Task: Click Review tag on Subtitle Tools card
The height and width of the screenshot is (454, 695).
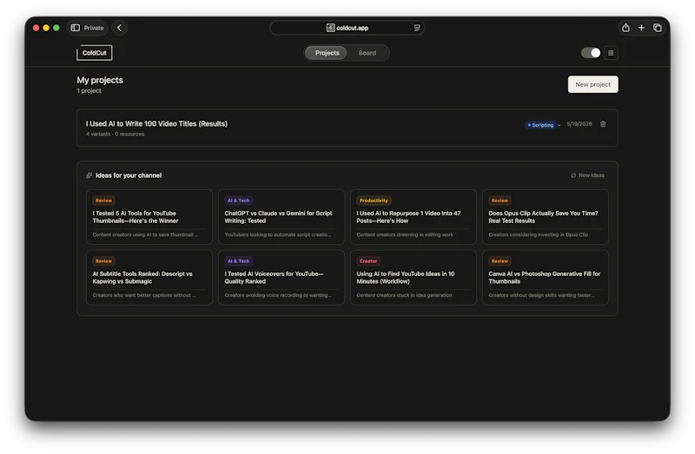Action: (103, 261)
